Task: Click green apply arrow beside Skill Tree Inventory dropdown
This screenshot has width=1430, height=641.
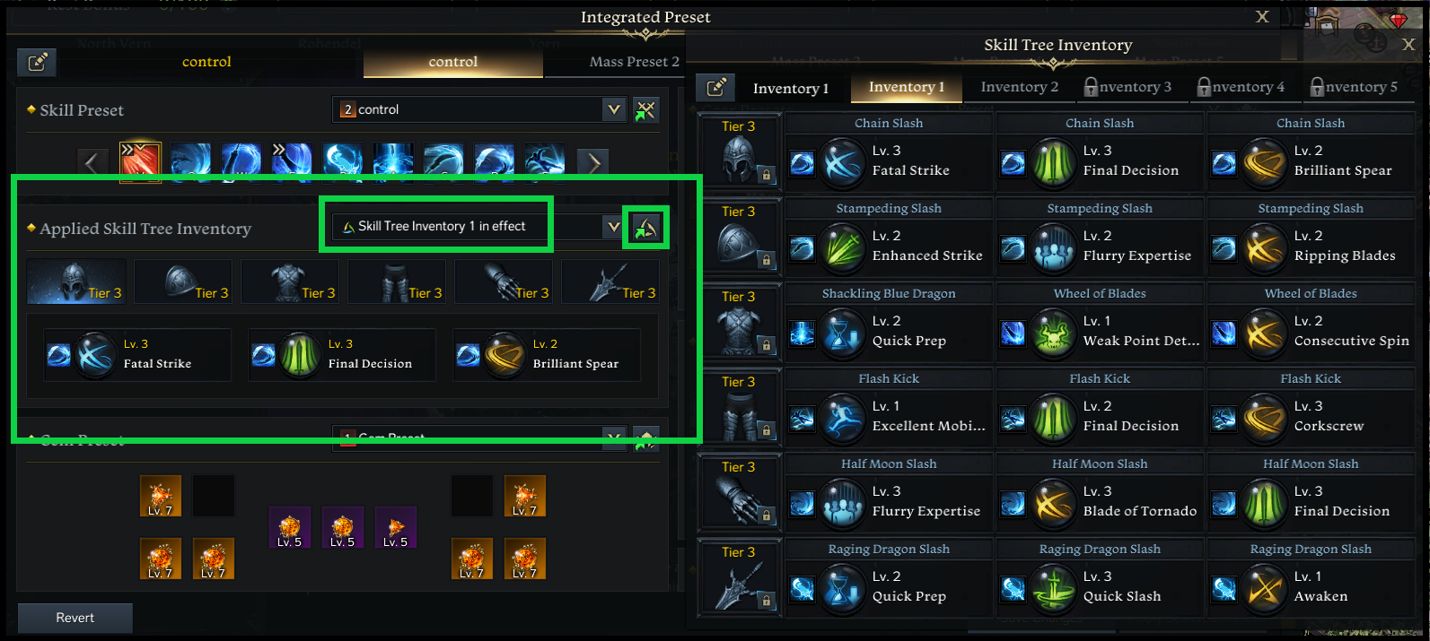Action: click(645, 226)
